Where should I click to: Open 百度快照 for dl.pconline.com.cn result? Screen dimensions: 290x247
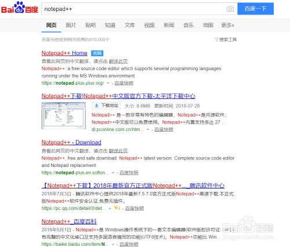164,129
